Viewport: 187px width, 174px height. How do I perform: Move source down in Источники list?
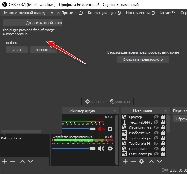pyautogui.click(x=160, y=161)
